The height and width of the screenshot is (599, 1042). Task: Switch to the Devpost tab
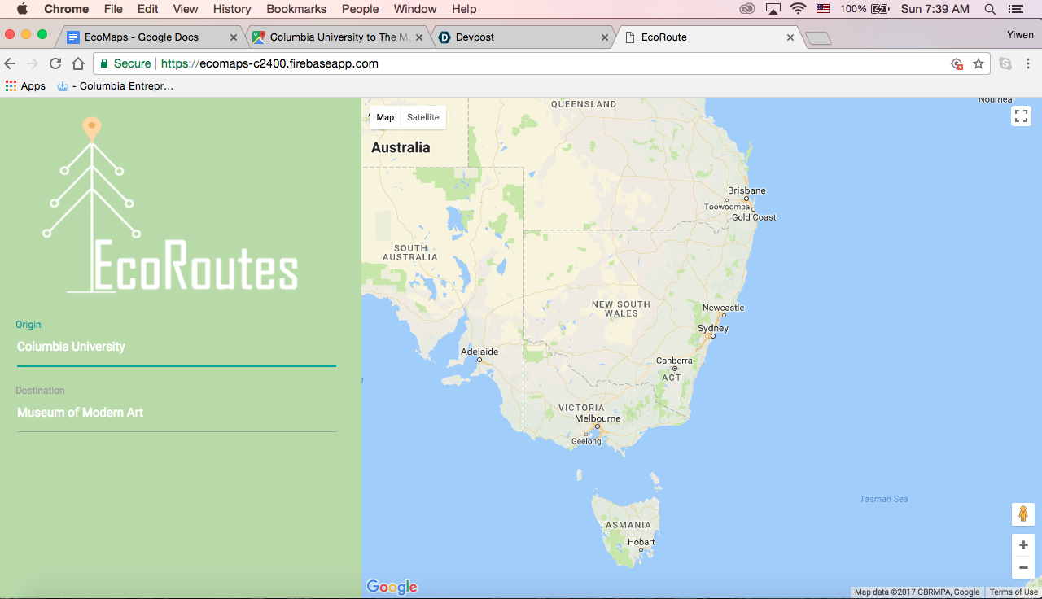click(x=523, y=37)
